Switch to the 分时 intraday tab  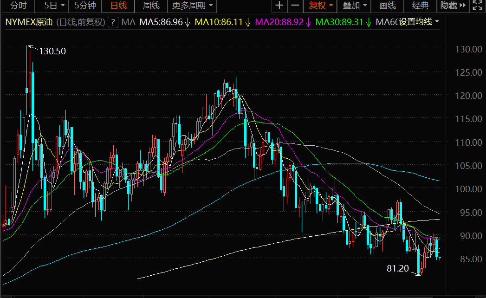[x=18, y=6]
